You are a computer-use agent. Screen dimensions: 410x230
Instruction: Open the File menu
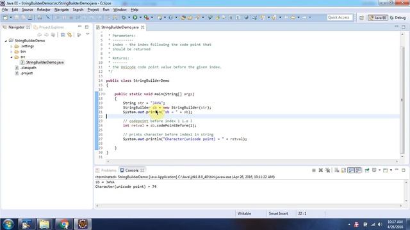[5, 10]
